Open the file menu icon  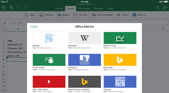[11, 8]
